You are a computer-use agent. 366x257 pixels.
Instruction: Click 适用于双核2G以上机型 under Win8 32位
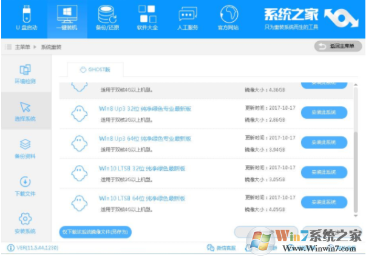[x=127, y=120]
